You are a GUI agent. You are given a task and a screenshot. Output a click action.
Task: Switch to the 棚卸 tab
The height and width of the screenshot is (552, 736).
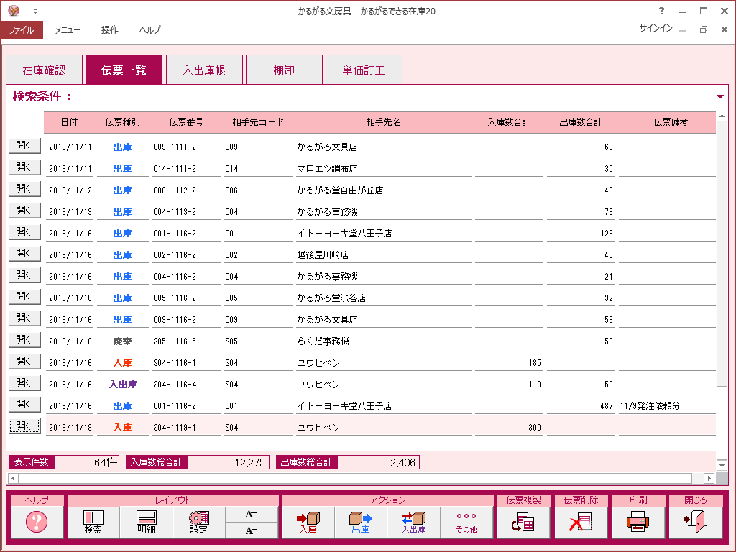(284, 70)
